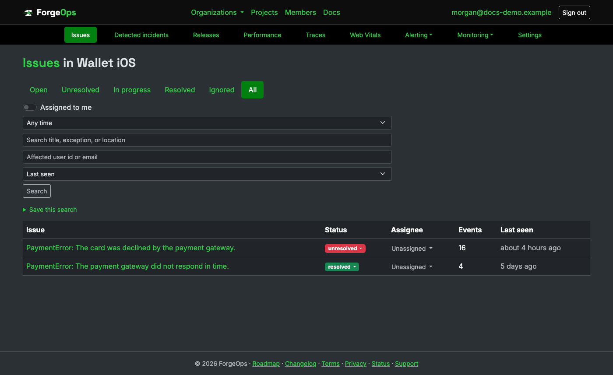Click the ForgeOps logo icon
Viewport: 613px width, 375px height.
tap(28, 13)
